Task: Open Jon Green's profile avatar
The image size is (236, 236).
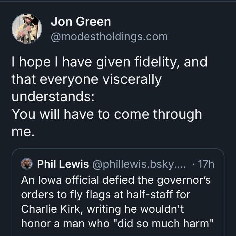Action: [x=27, y=29]
